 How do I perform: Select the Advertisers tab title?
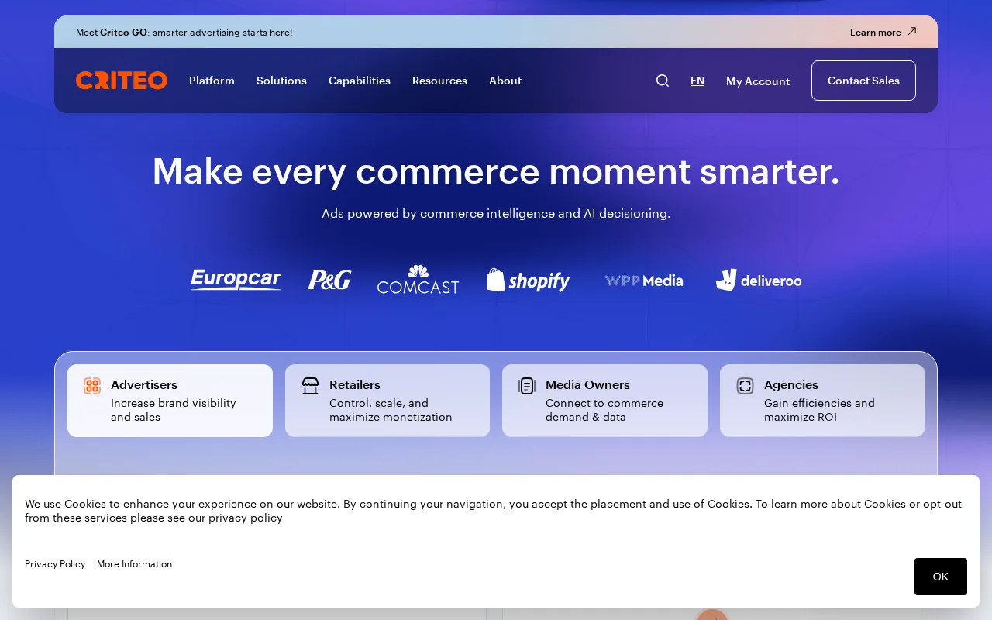click(144, 384)
